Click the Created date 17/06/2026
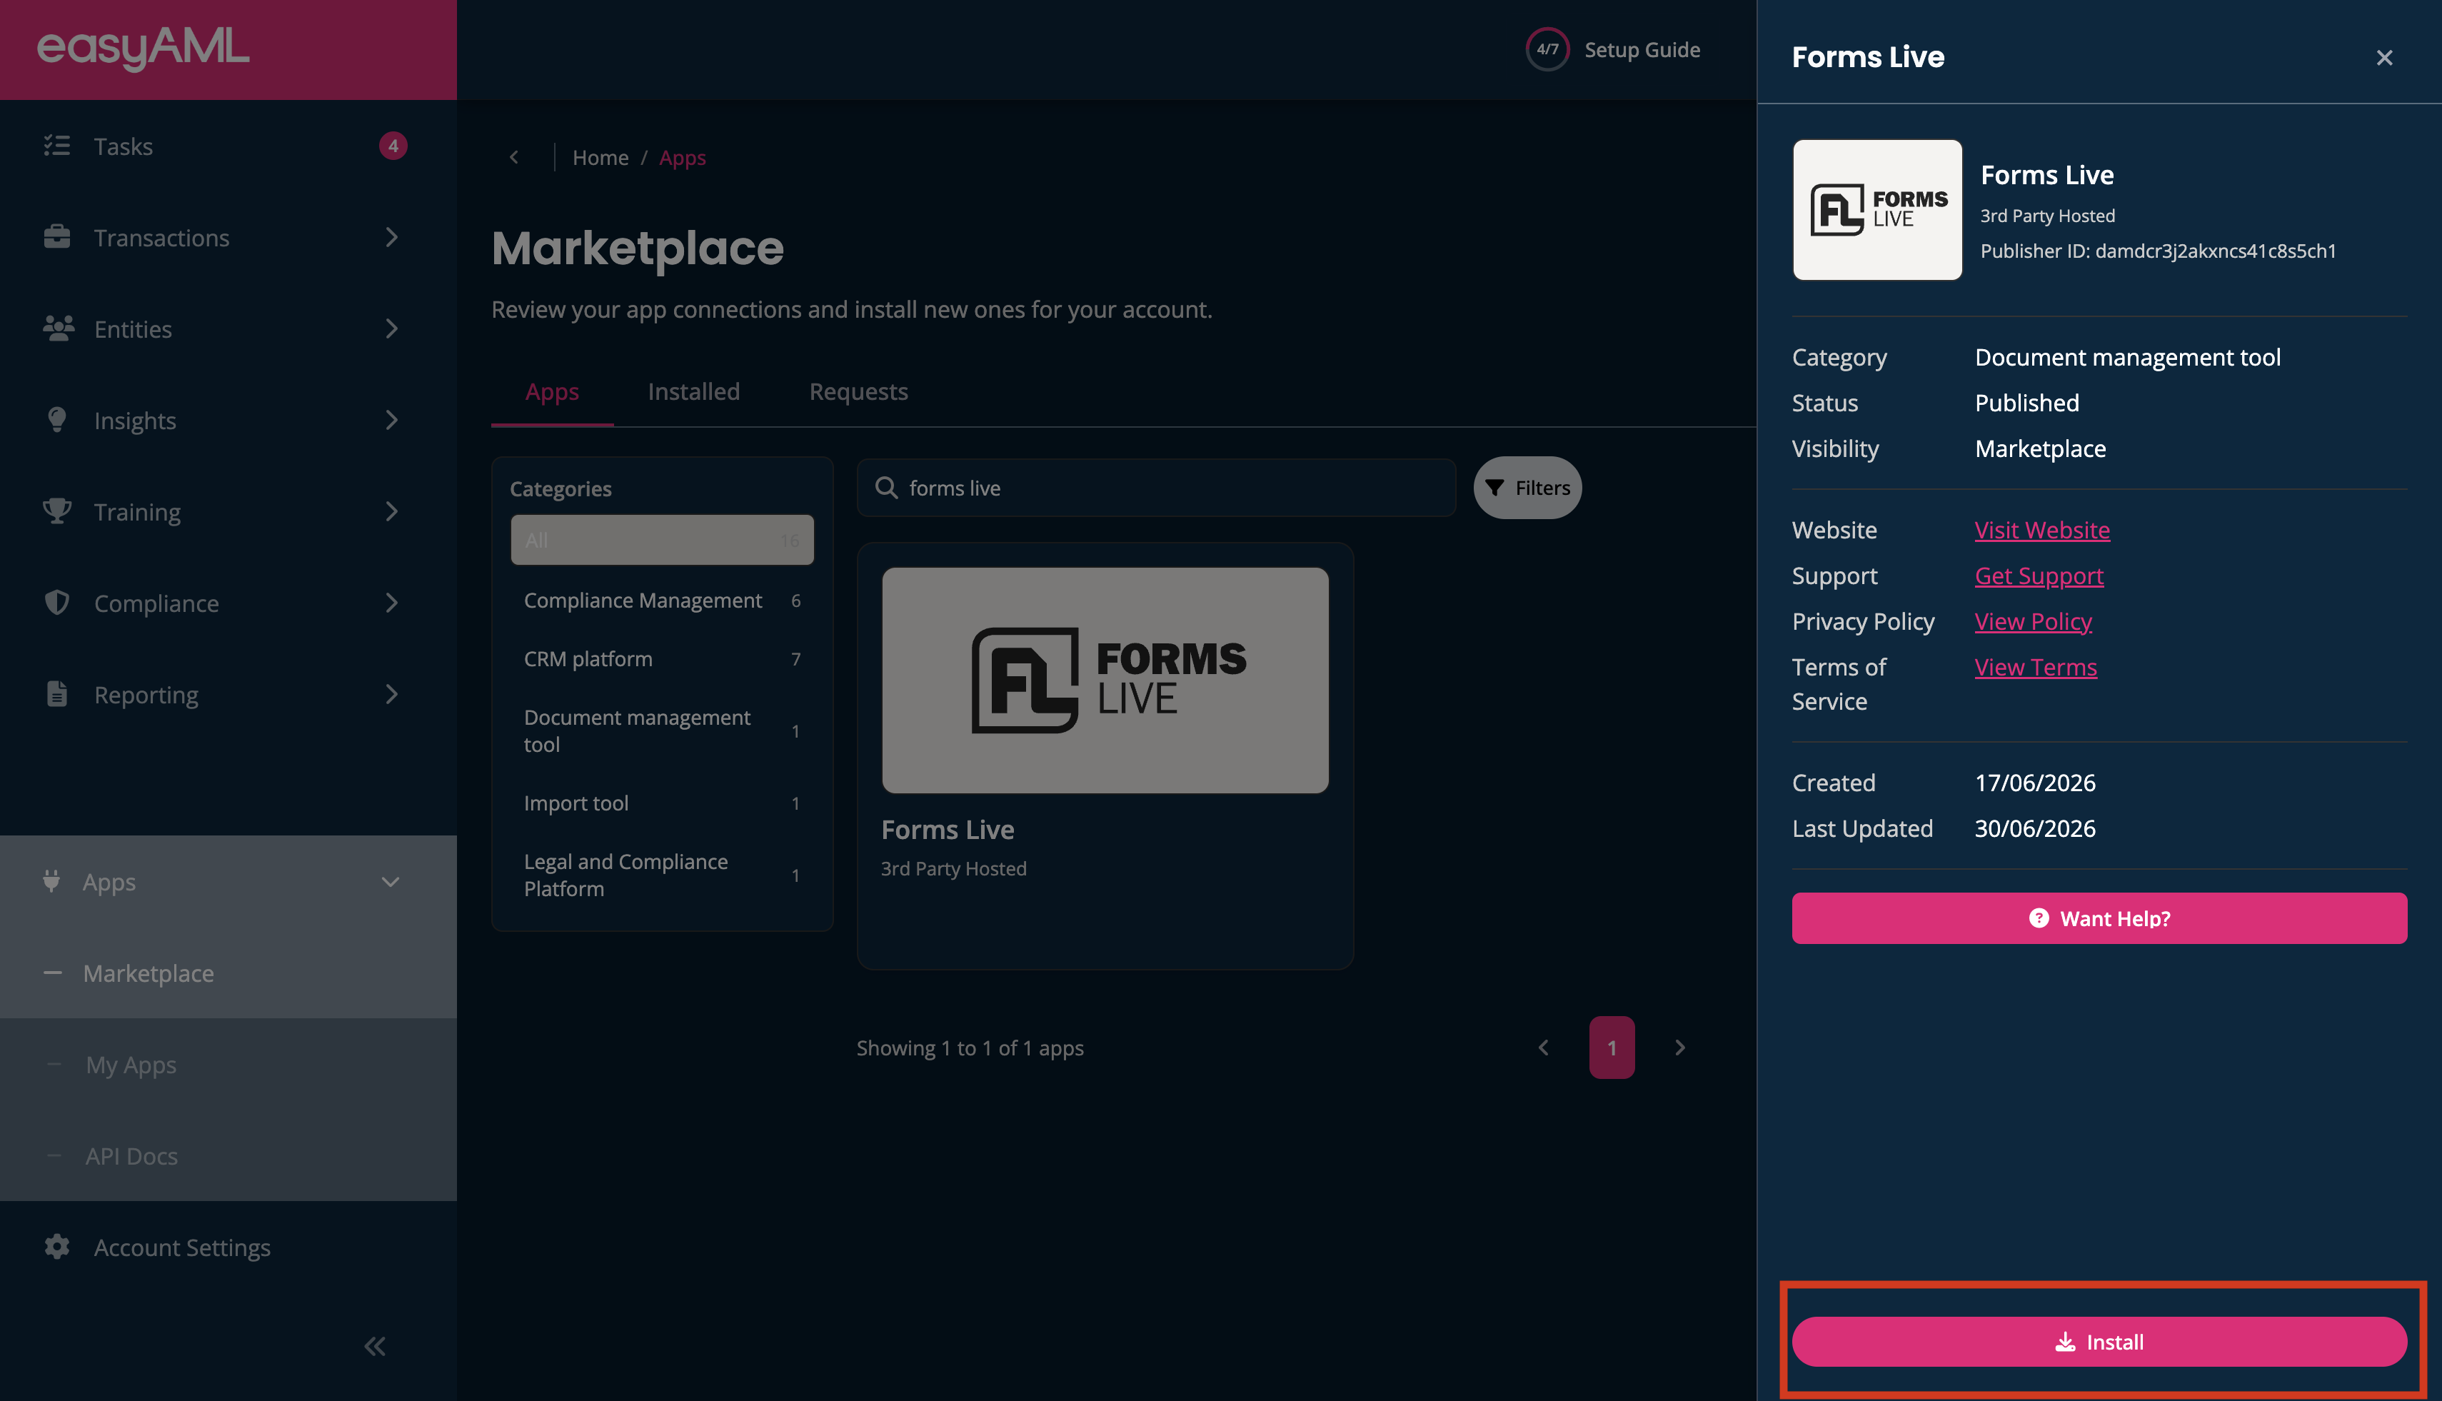Viewport: 2442px width, 1401px height. pyautogui.click(x=2035, y=783)
